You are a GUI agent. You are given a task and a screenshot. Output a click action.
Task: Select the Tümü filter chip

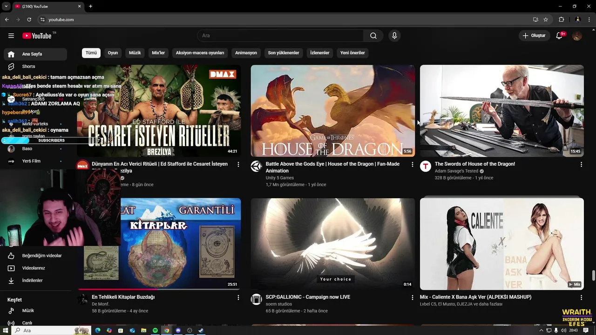coord(91,53)
